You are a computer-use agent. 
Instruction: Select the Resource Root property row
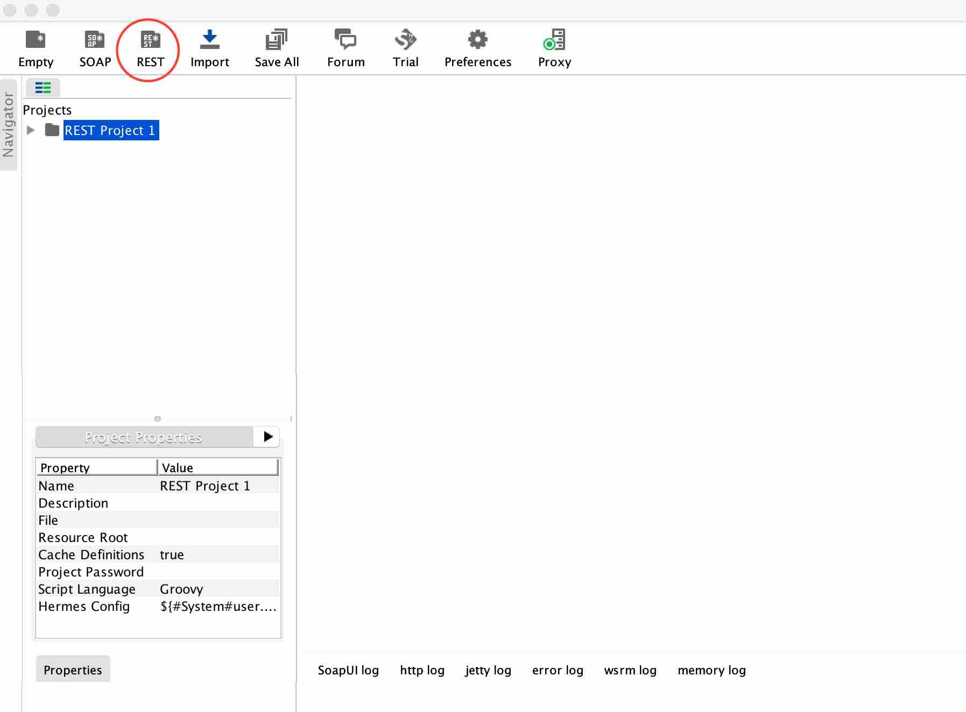158,537
